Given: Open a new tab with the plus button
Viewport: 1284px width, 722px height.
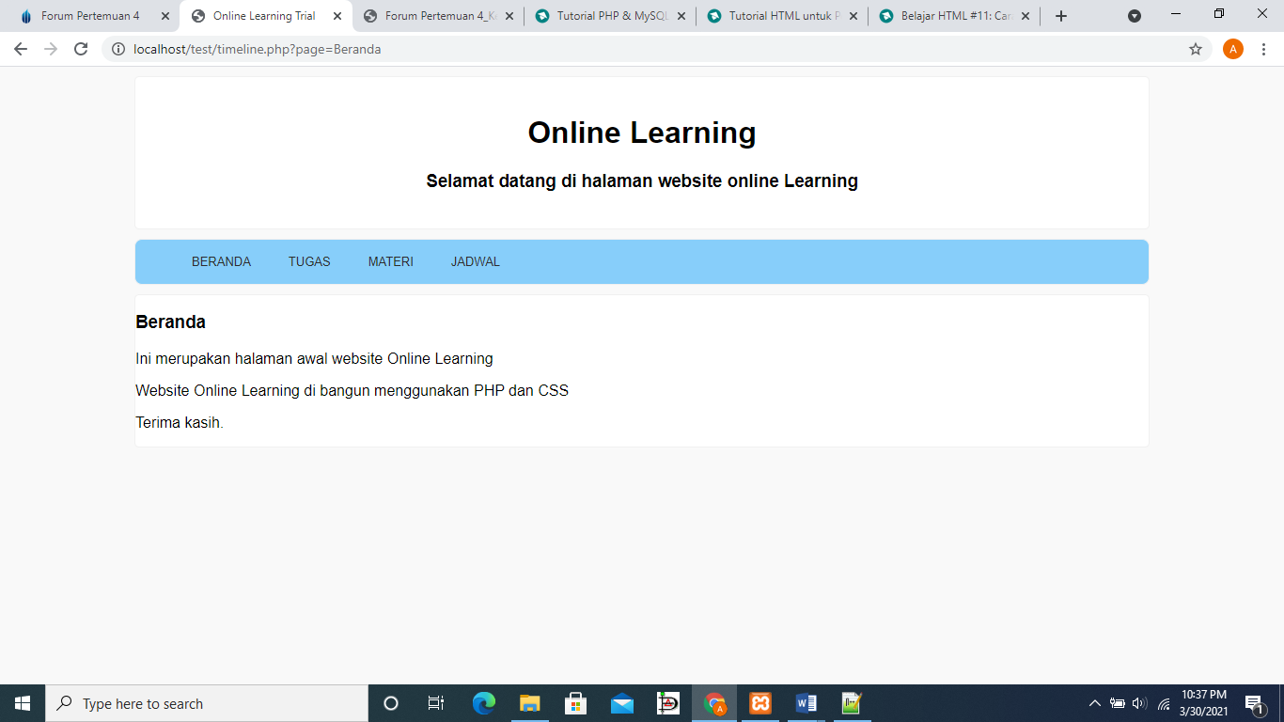Looking at the screenshot, I should pyautogui.click(x=1061, y=16).
